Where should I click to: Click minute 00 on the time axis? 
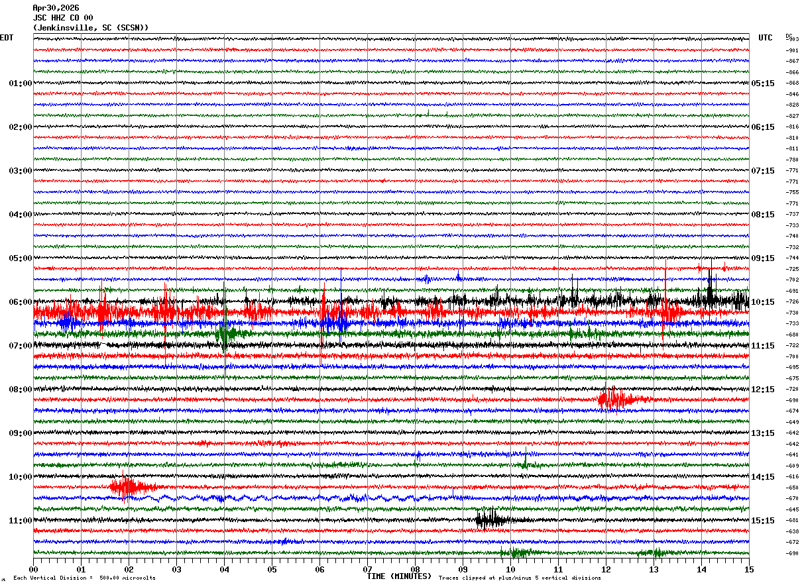tap(33, 569)
